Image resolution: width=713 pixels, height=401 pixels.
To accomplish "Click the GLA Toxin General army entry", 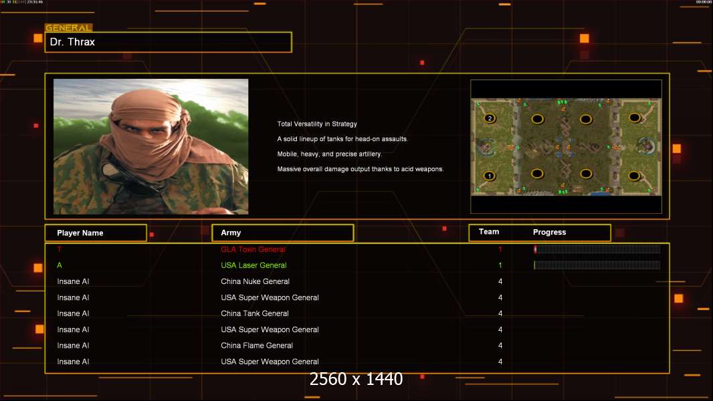I will pyautogui.click(x=253, y=249).
